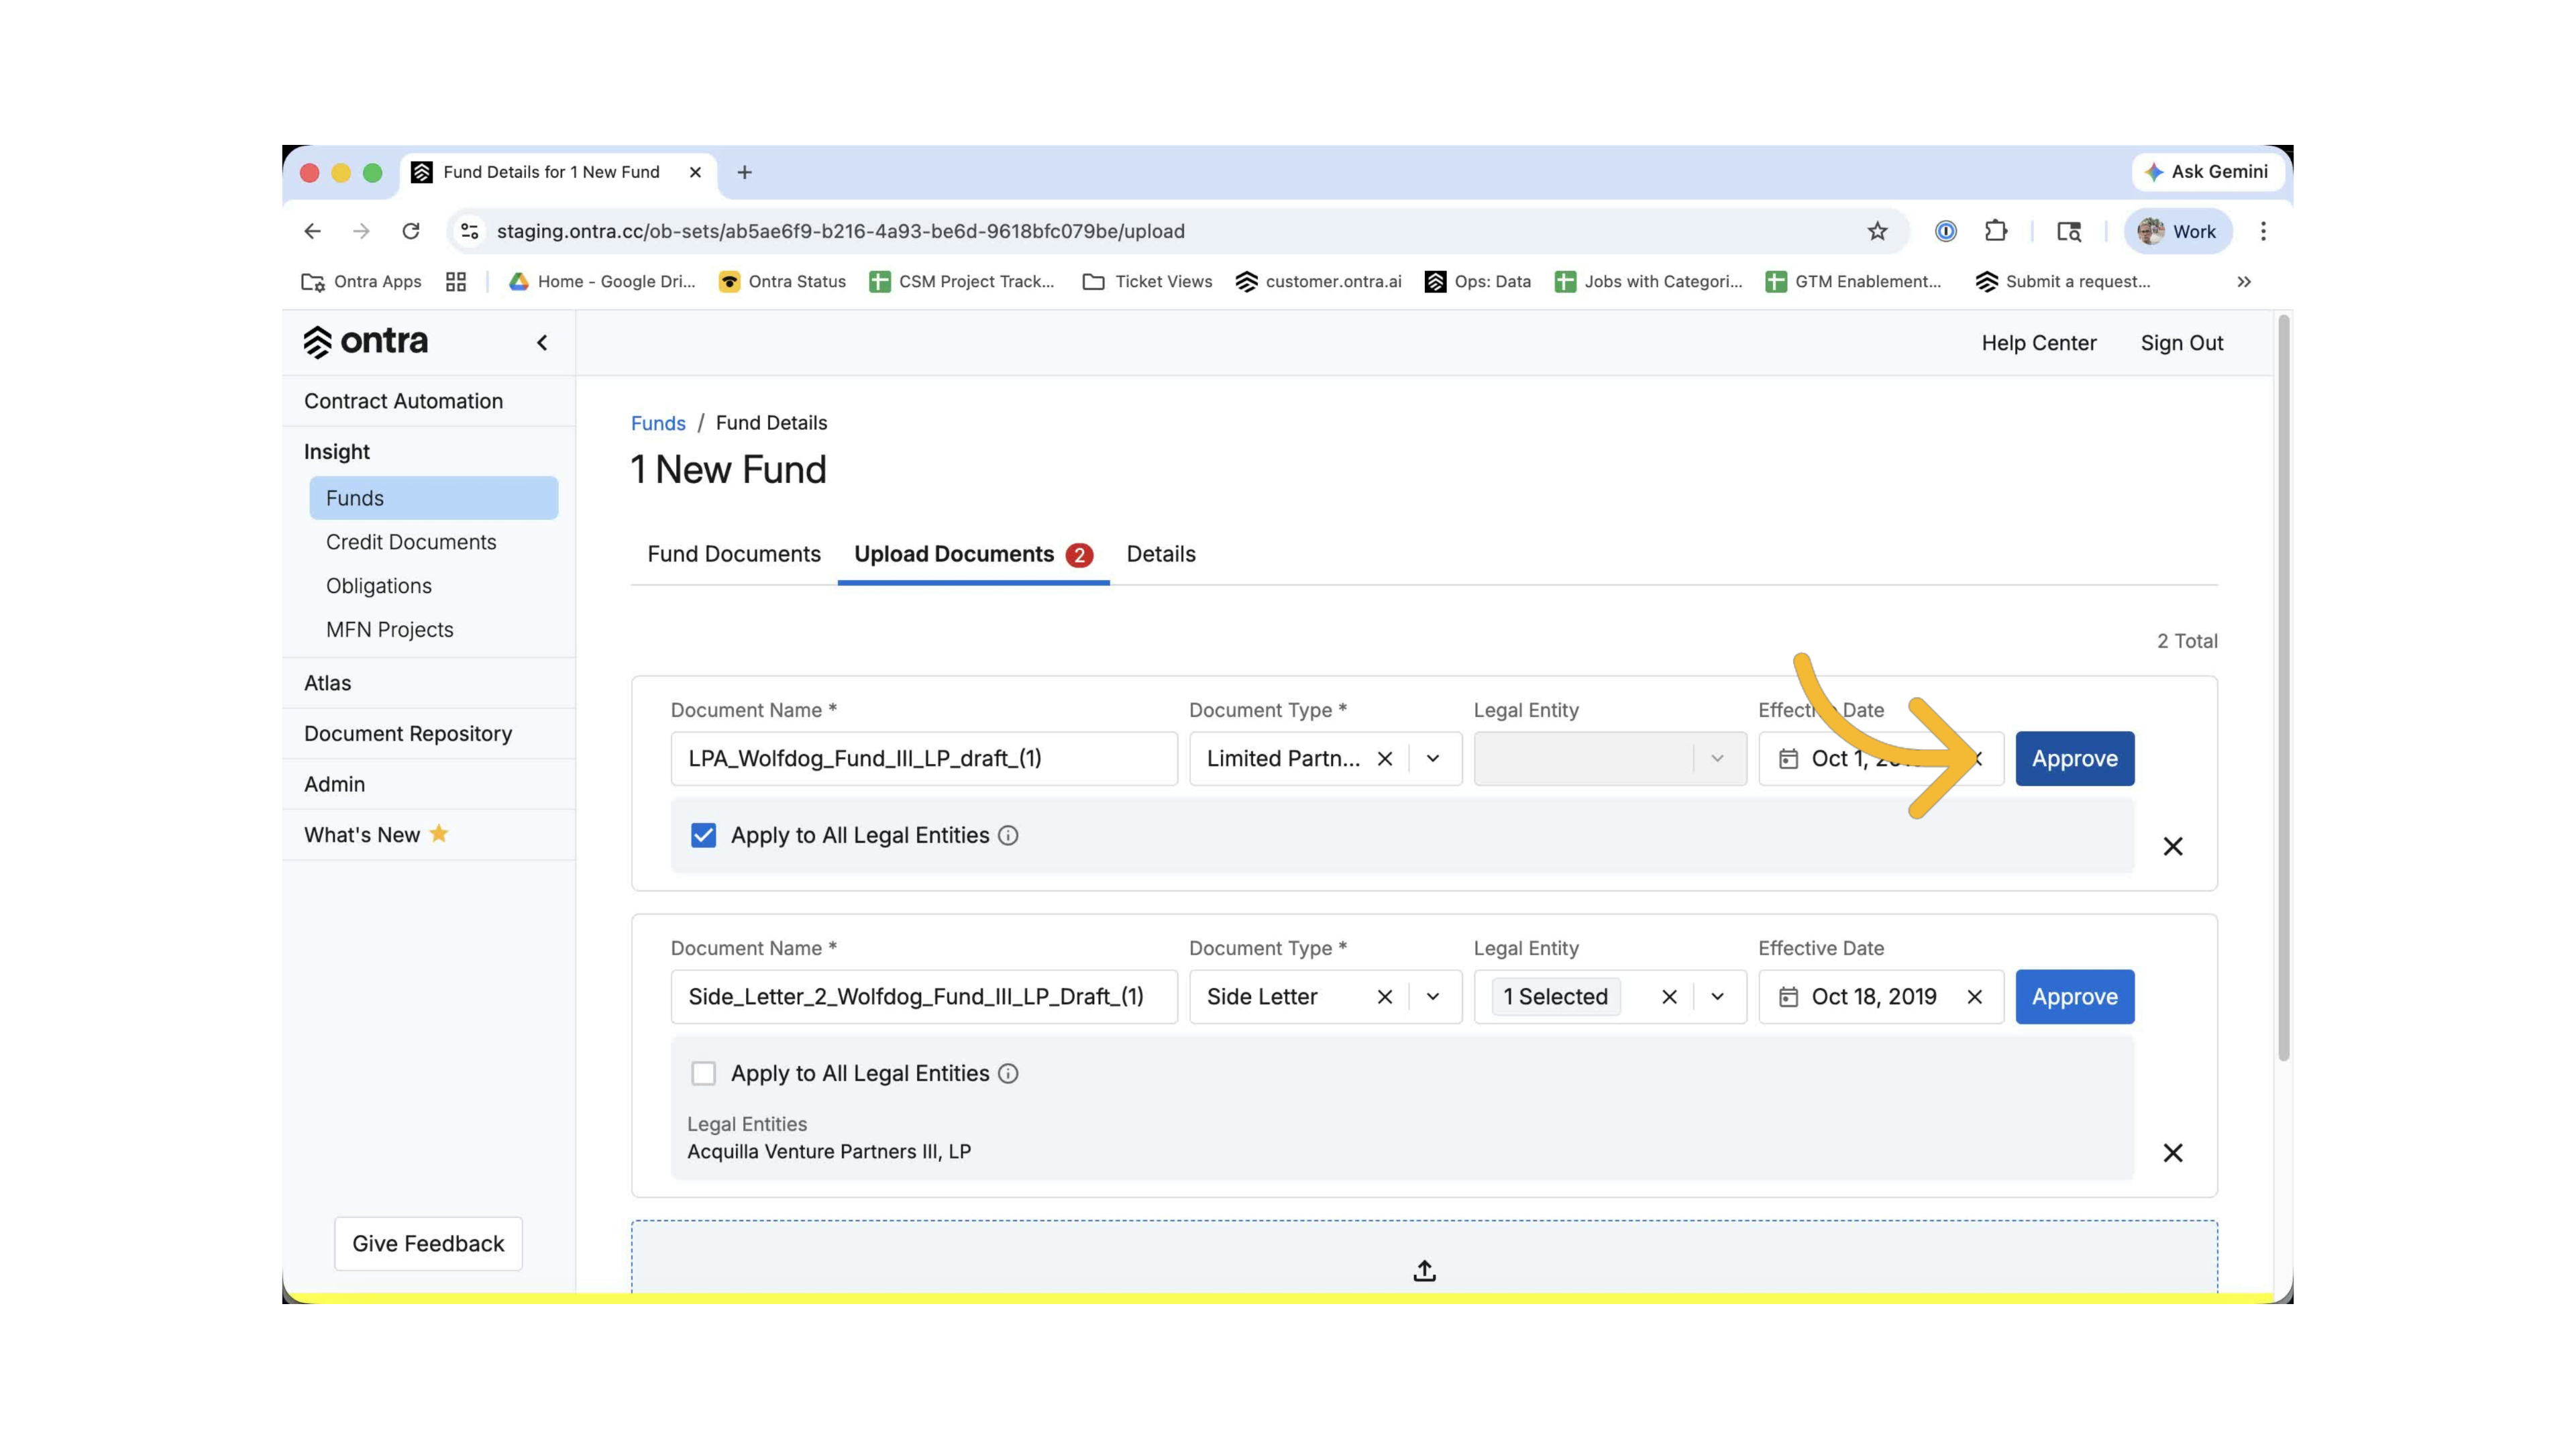Show info for Side Letter Apply to All

[x=1008, y=1073]
